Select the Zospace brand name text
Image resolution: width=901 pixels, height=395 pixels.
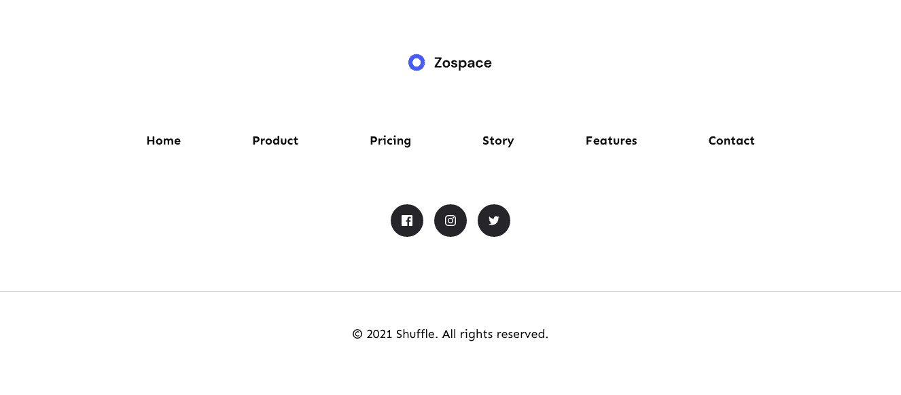point(463,63)
